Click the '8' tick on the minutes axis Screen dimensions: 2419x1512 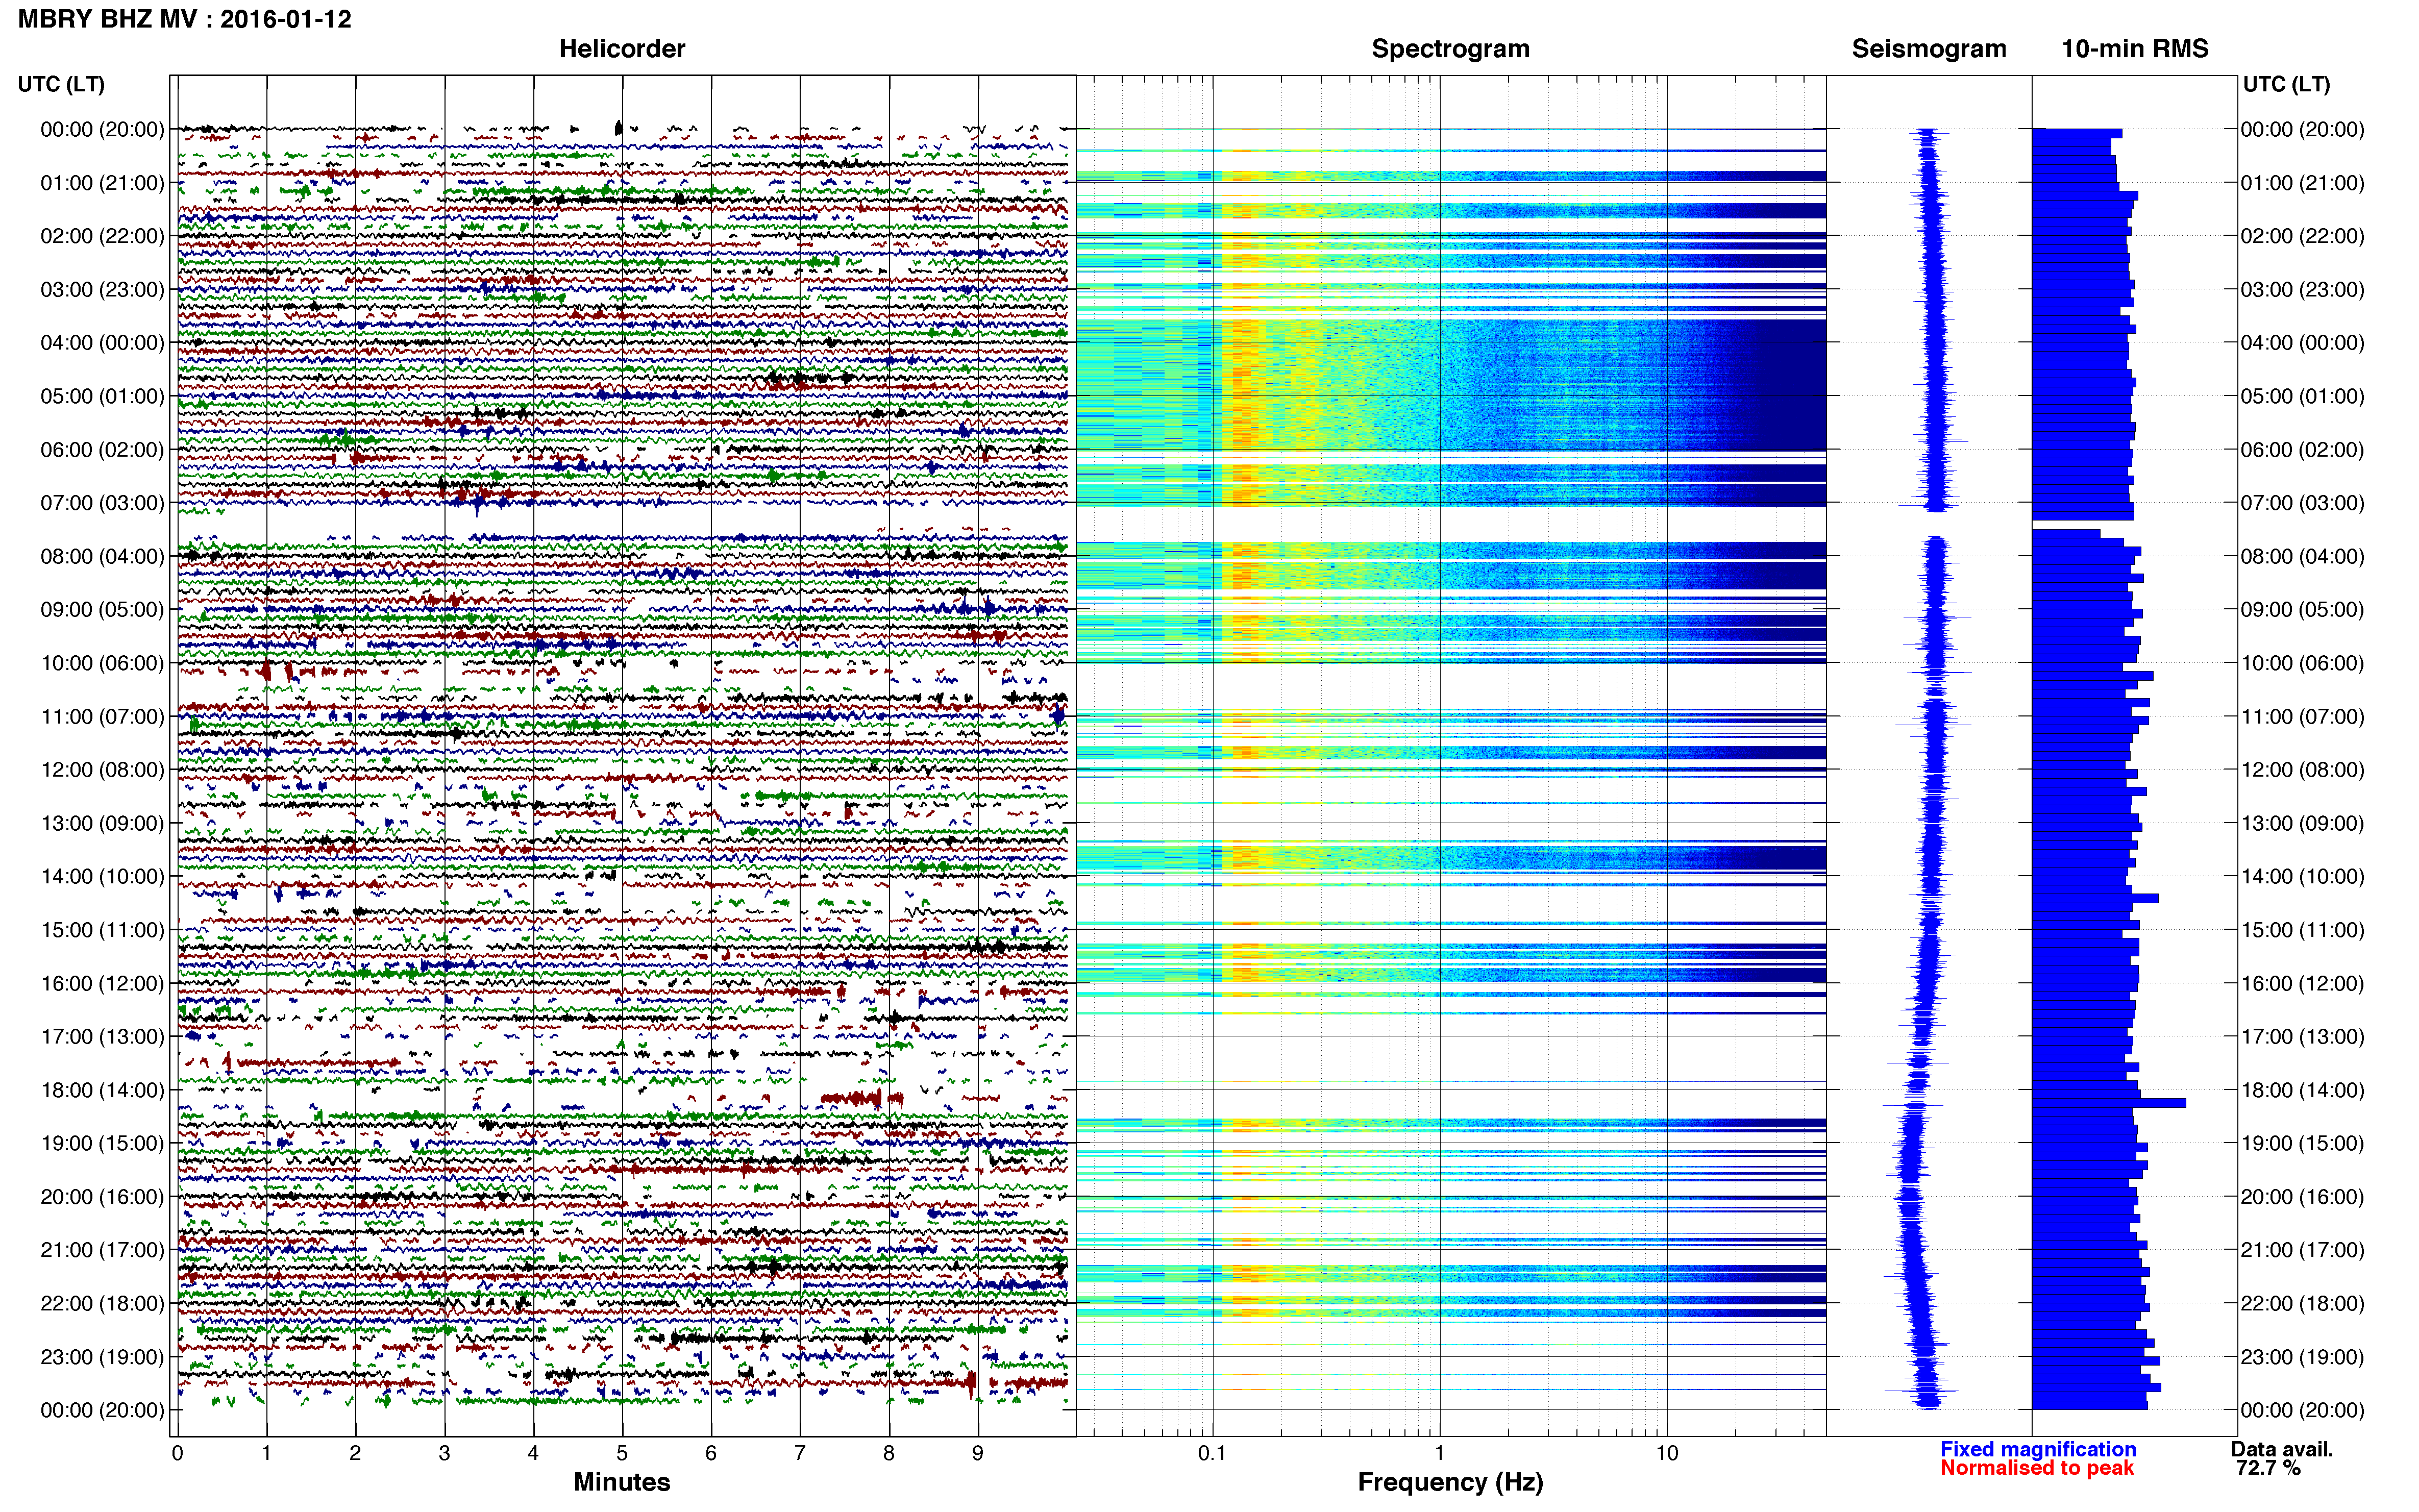pyautogui.click(x=889, y=1453)
